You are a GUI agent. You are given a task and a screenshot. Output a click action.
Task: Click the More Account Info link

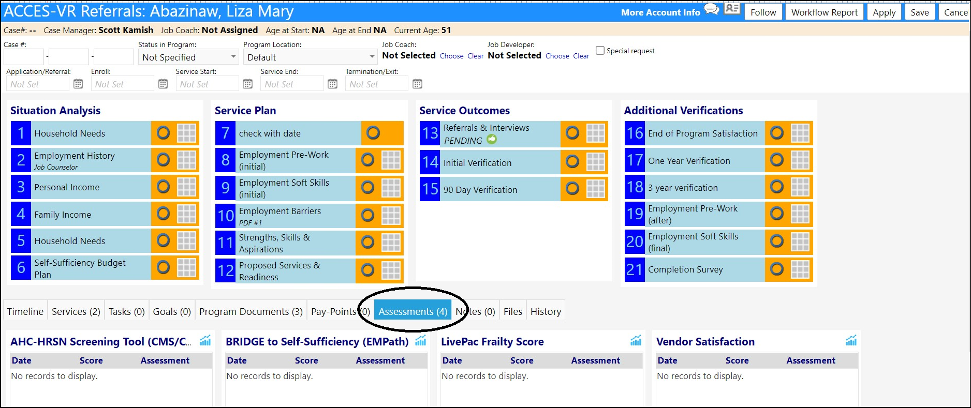(x=660, y=12)
